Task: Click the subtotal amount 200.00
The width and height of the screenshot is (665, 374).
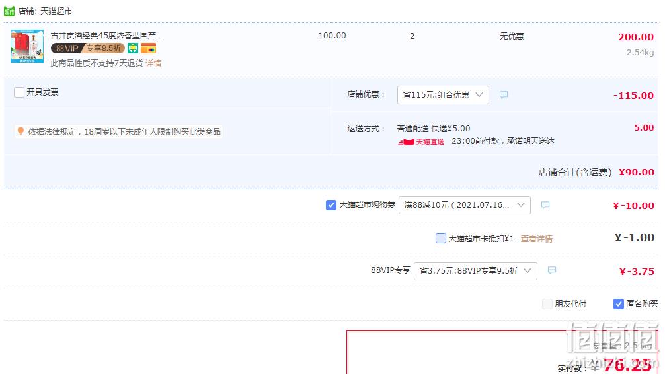Action: pos(636,37)
